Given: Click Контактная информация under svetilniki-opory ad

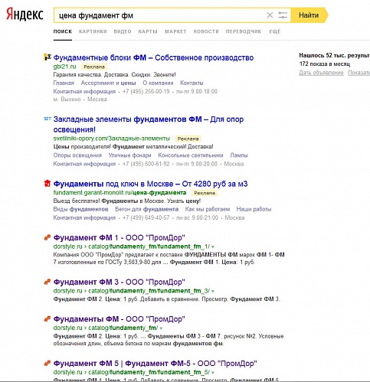Looking at the screenshot, I should [84, 164].
